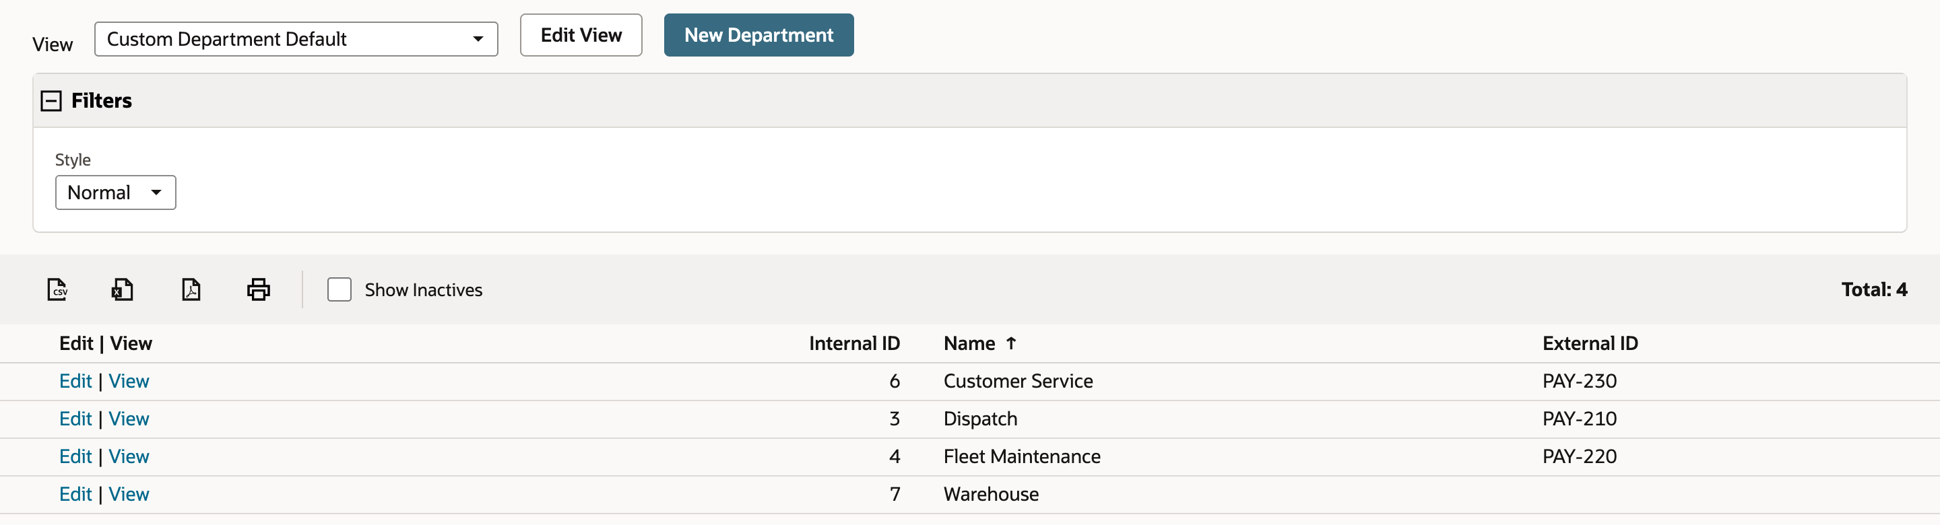This screenshot has height=525, width=1940.
Task: Sort by the Internal ID column header
Action: [854, 344]
